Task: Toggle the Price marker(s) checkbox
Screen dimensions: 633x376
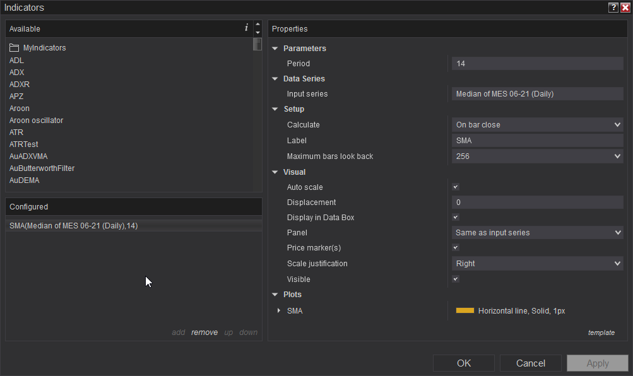Action: point(456,248)
